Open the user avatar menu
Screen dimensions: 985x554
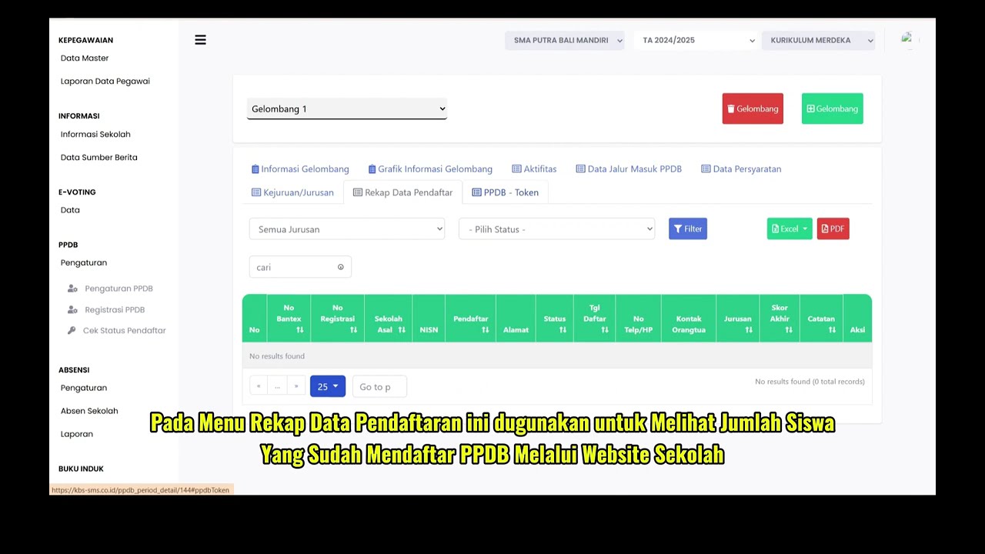[907, 39]
